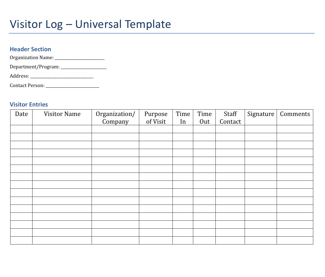
Task: Click the Time Out column header
Action: (204, 118)
